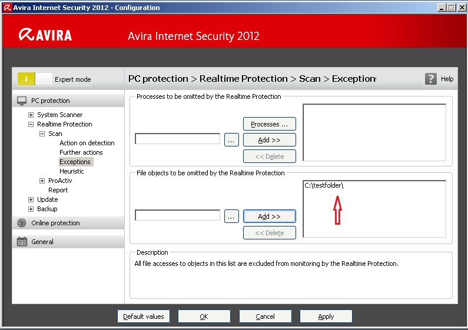Click the PC protection monitor icon
This screenshot has width=468, height=330.
point(22,101)
